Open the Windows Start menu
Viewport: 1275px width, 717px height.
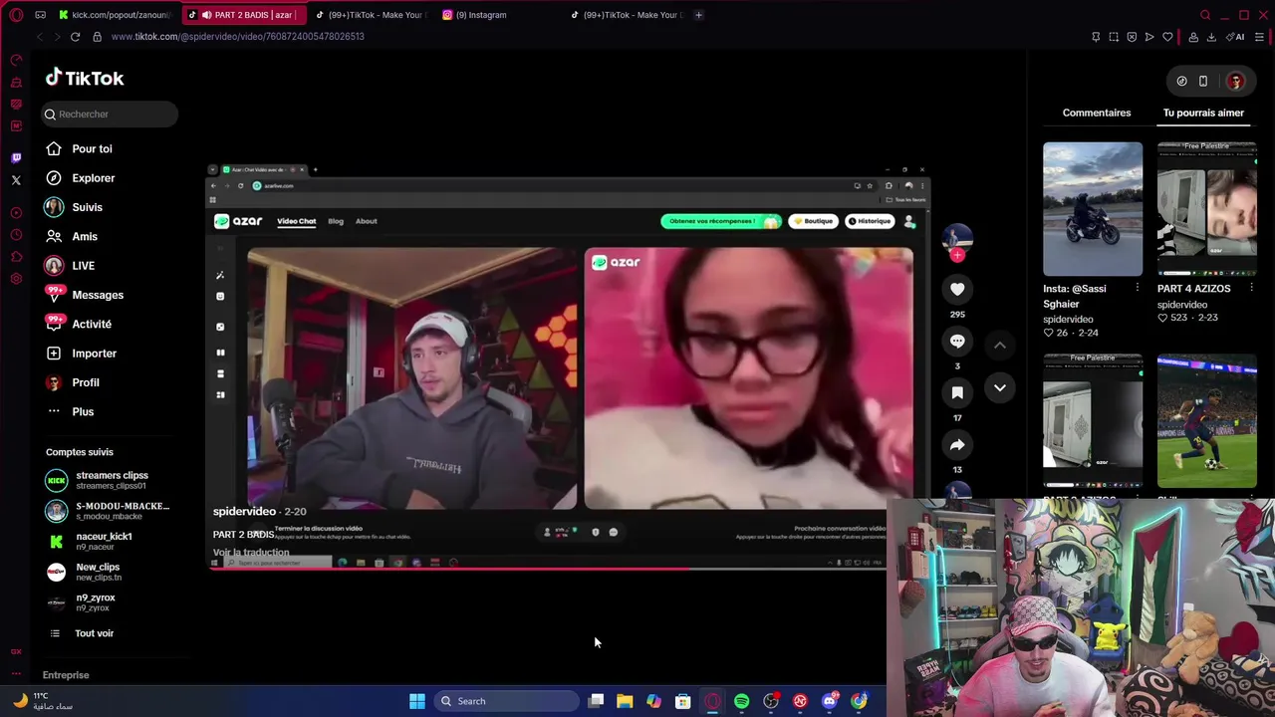(x=417, y=701)
